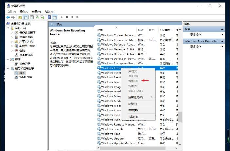Click 更多操作 under the 服务 actions section
This screenshot has height=151, width=230.
[x=196, y=35]
